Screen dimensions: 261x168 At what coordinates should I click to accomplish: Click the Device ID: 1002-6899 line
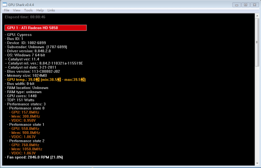coord(25,43)
